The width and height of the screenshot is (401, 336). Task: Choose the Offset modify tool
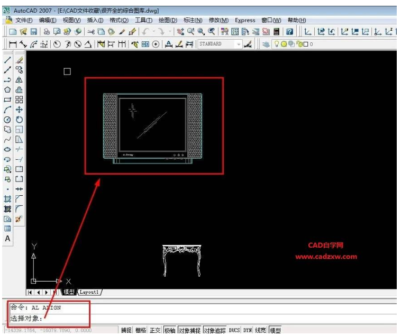point(19,90)
